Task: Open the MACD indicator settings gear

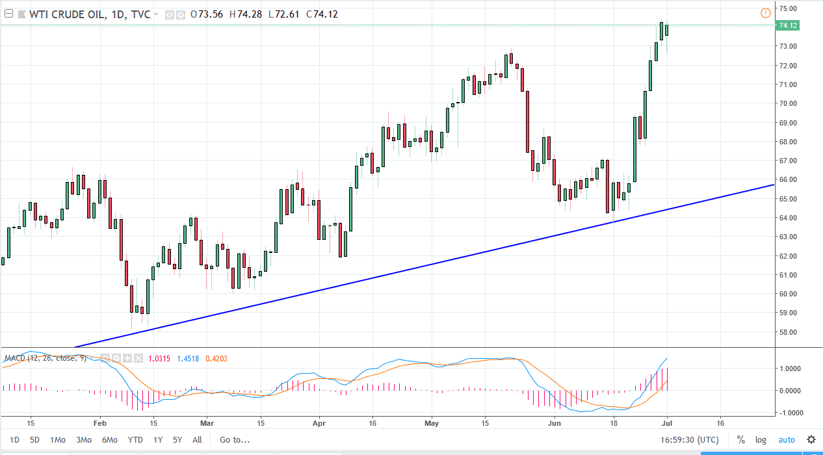Action: pyautogui.click(x=116, y=358)
